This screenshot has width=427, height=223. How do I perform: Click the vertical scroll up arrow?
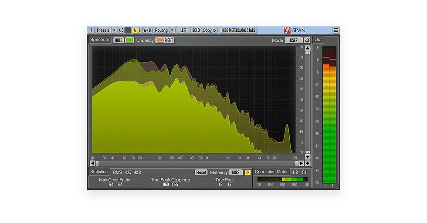coord(308,48)
